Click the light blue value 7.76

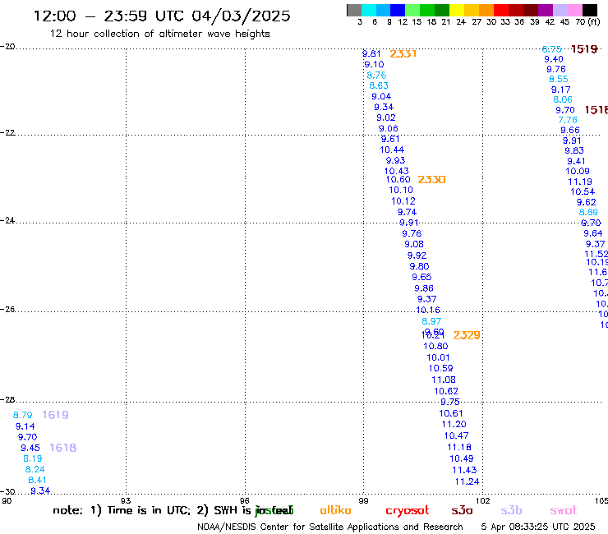(x=568, y=120)
